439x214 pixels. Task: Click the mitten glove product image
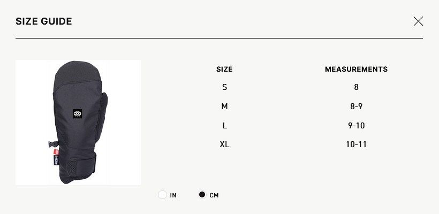(x=78, y=123)
